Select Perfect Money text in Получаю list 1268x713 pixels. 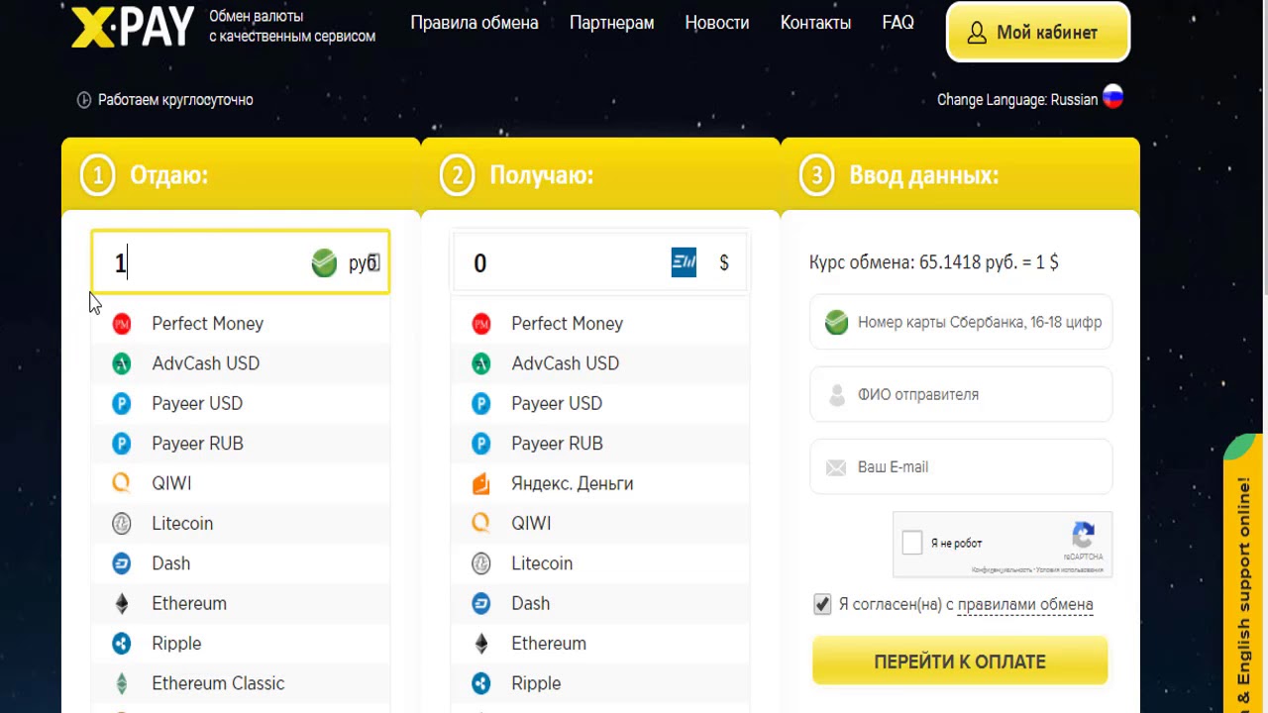pyautogui.click(x=568, y=324)
